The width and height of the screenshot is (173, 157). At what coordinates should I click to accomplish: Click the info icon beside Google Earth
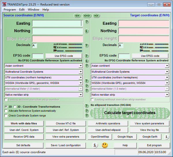click(166, 137)
